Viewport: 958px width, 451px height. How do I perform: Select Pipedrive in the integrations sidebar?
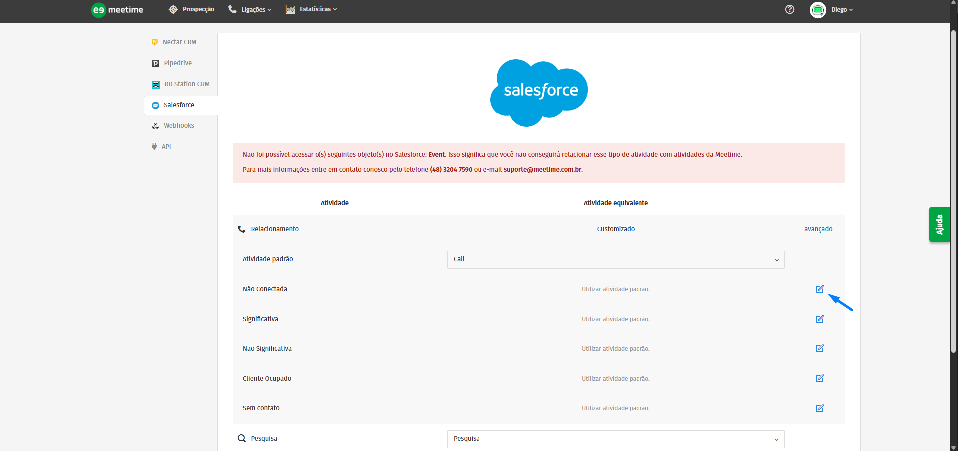177,63
